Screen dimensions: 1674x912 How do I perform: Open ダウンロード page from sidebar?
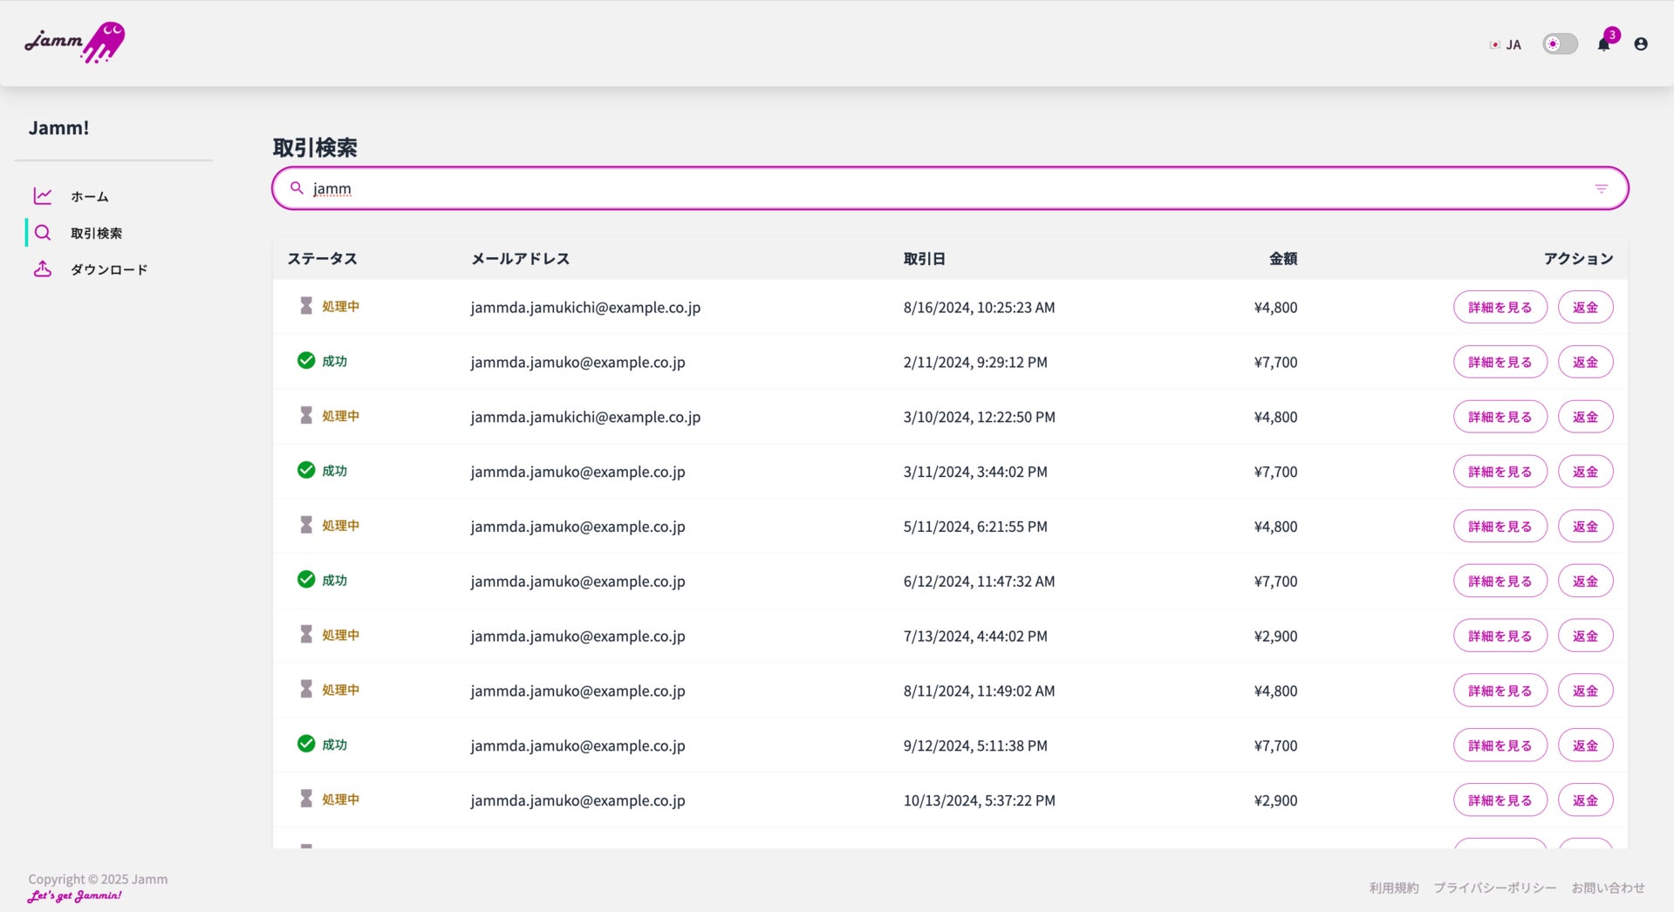pos(109,270)
